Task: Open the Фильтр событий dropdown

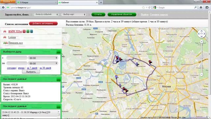Action: click(46, 15)
